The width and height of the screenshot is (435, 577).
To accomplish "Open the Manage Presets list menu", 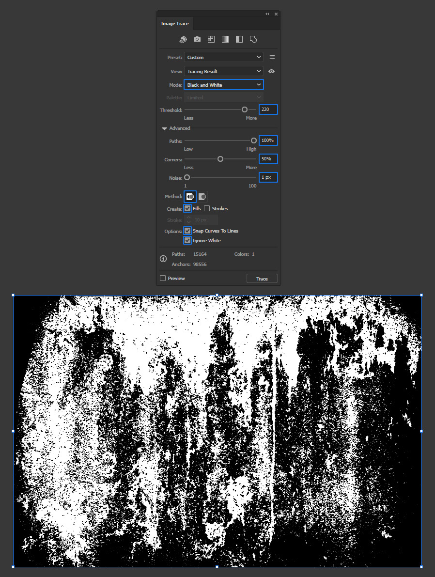I will click(x=272, y=57).
